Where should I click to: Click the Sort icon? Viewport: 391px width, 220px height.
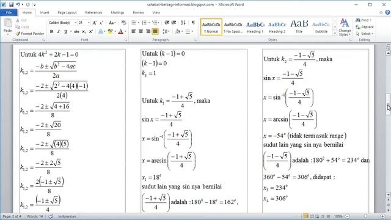[x=183, y=23]
